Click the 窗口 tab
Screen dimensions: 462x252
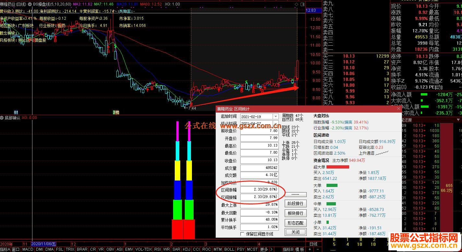(16, 249)
